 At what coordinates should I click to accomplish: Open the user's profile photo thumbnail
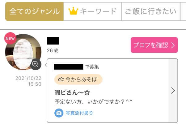[x=23, y=52]
